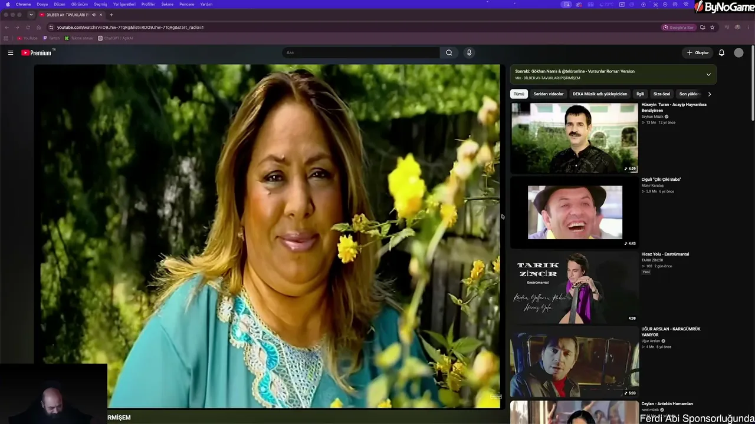The image size is (755, 424).
Task: Open the YouTube account avatar menu
Action: tap(738, 53)
